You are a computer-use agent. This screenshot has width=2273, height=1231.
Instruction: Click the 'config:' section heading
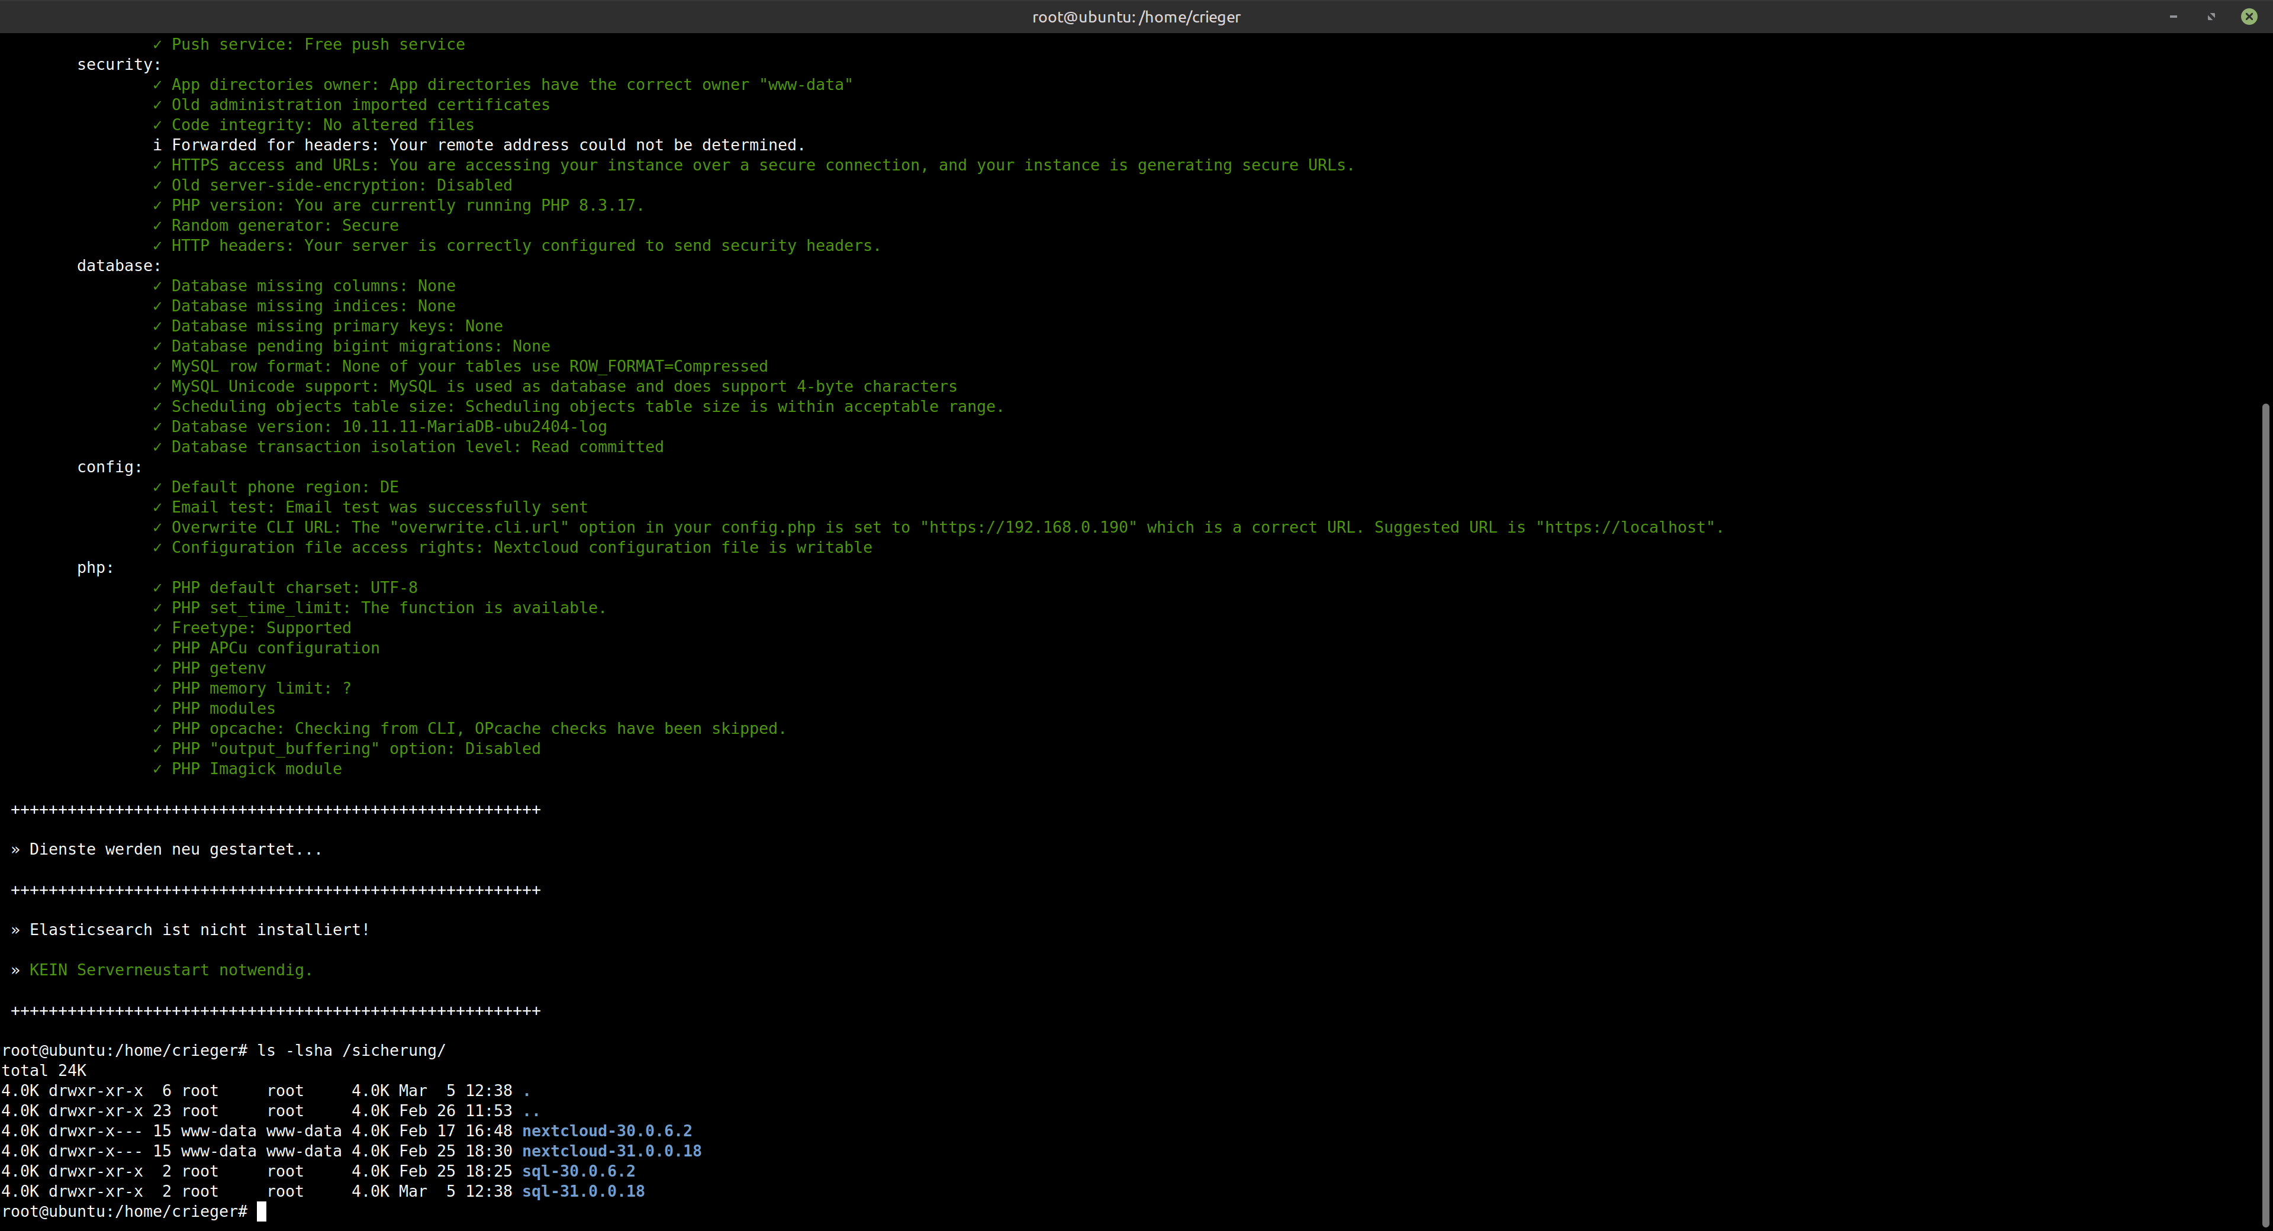(x=110, y=468)
